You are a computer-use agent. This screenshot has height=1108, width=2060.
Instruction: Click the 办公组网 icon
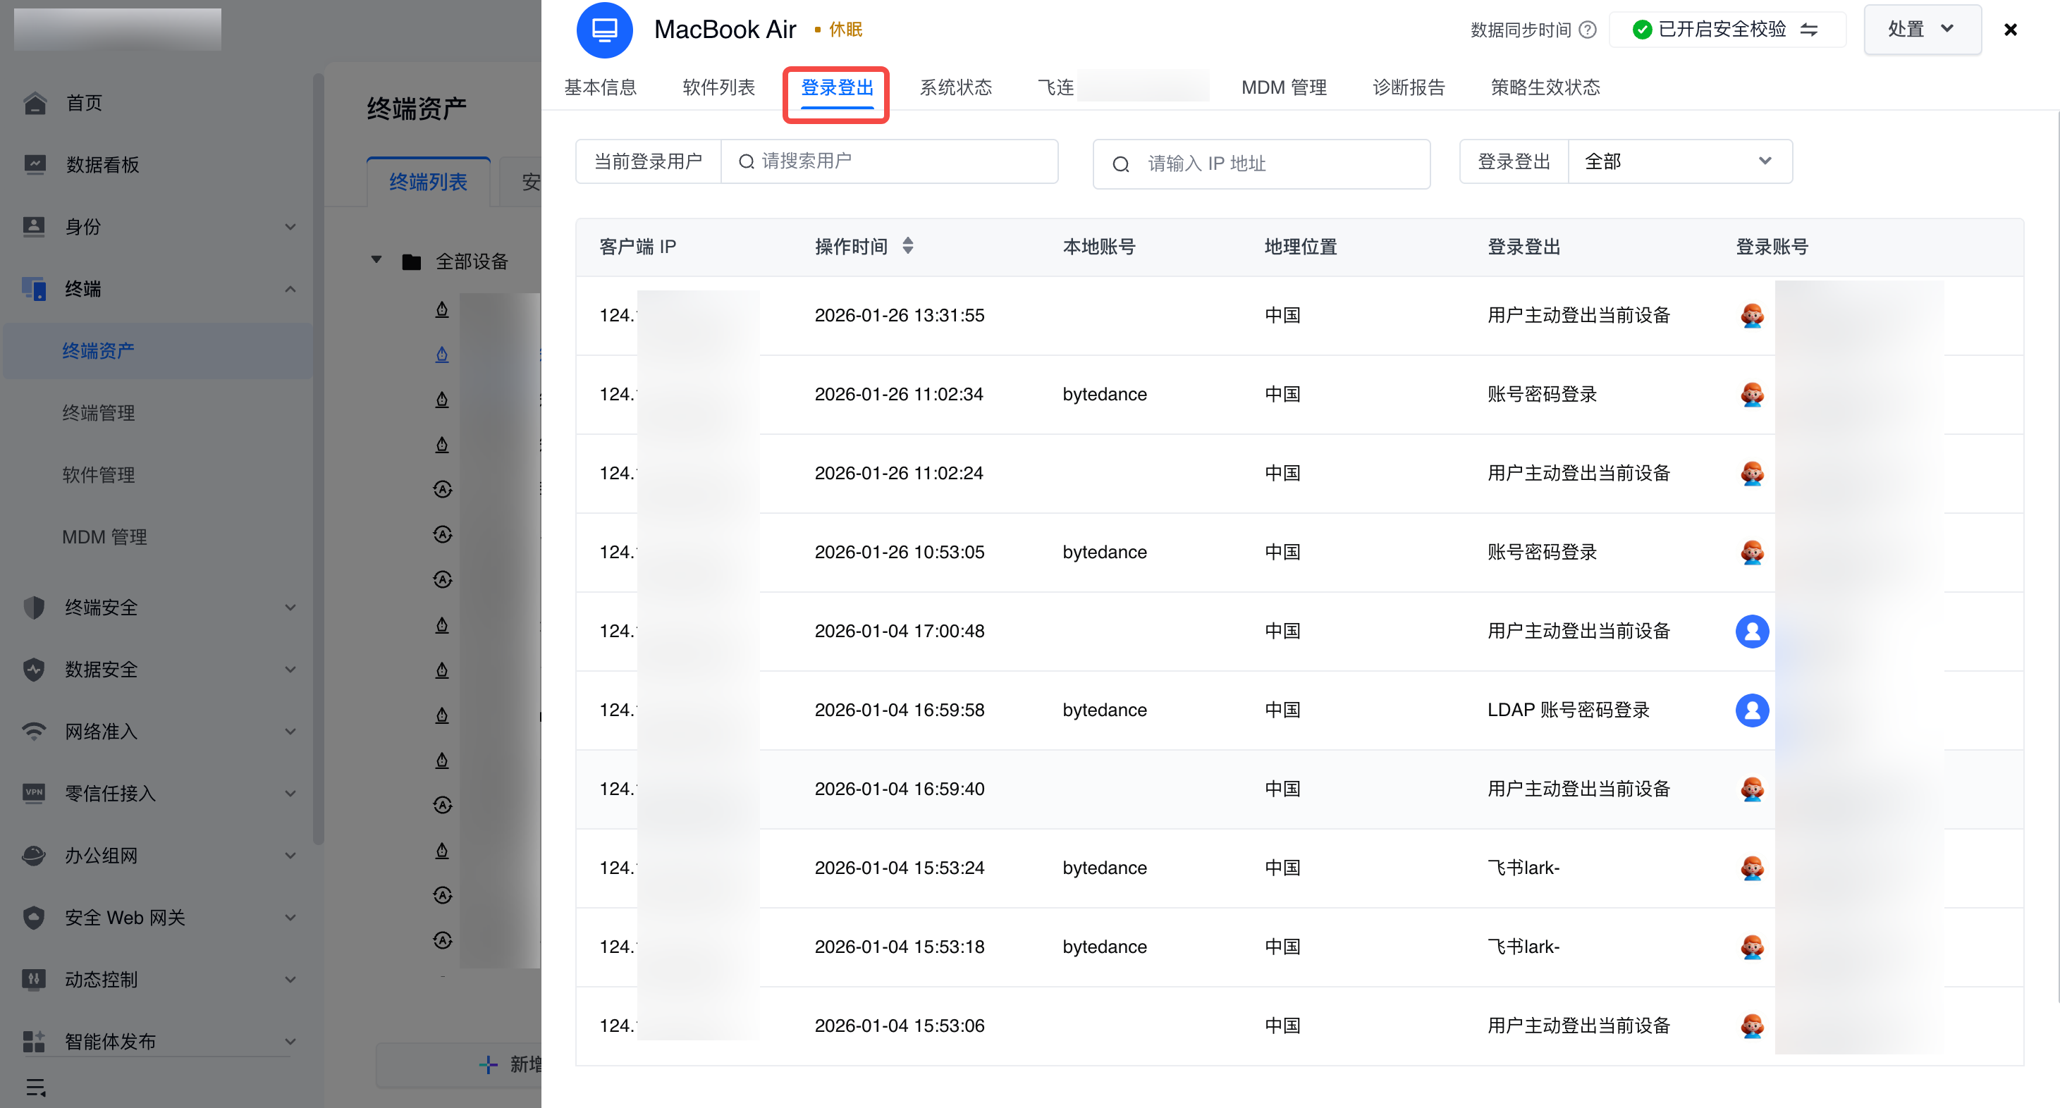(x=35, y=856)
